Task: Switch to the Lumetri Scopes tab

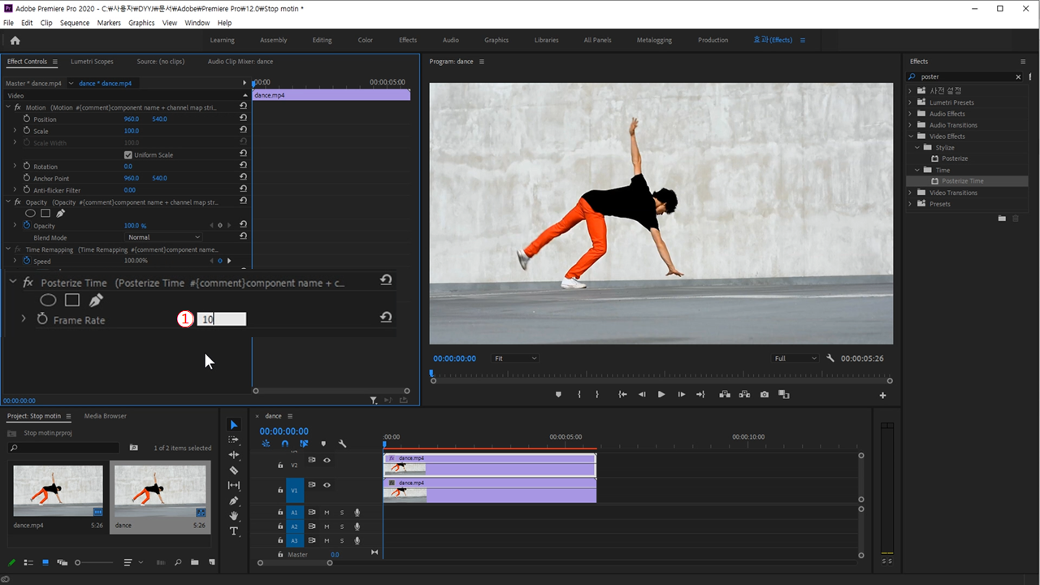Action: coord(92,62)
